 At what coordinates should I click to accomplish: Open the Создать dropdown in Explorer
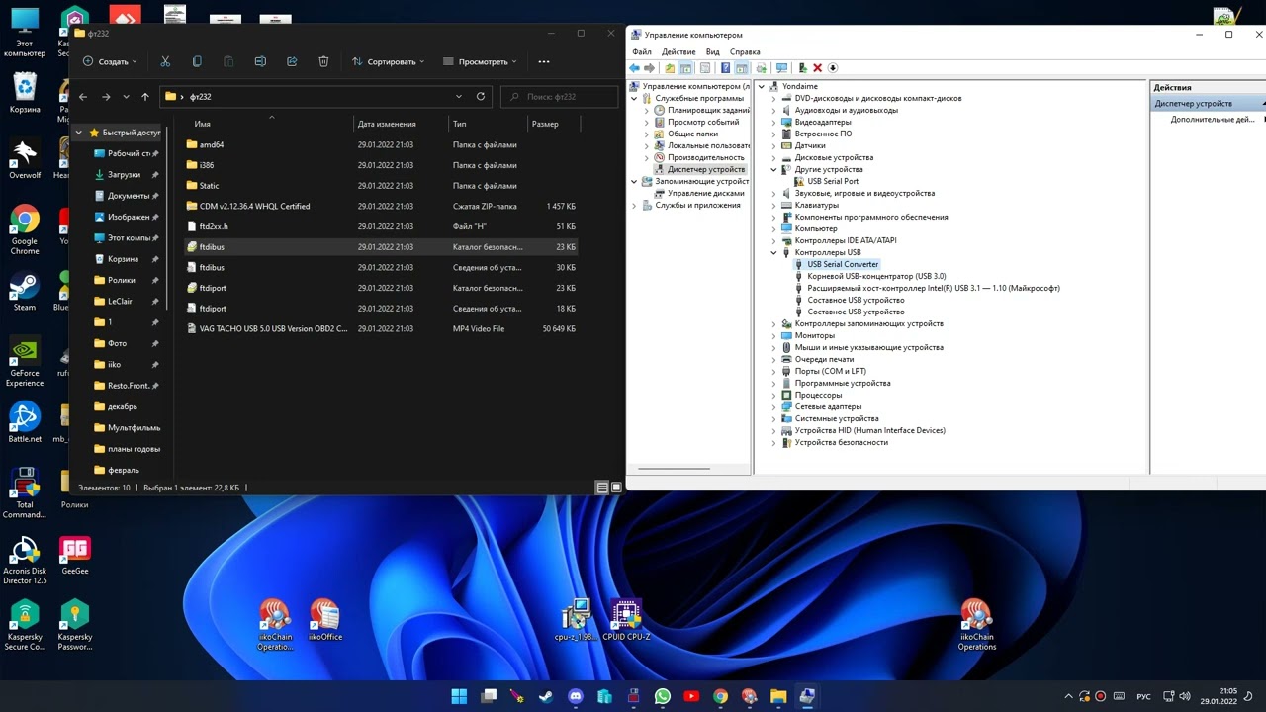coord(110,61)
